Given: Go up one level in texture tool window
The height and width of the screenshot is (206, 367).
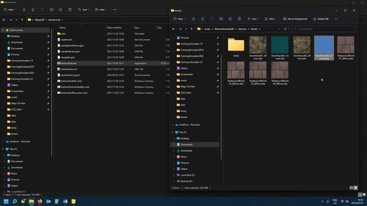Looking at the screenshot, I should (22, 20).
